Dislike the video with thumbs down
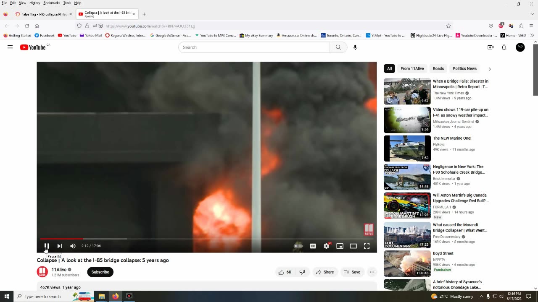The height and width of the screenshot is (302, 538). 302,272
